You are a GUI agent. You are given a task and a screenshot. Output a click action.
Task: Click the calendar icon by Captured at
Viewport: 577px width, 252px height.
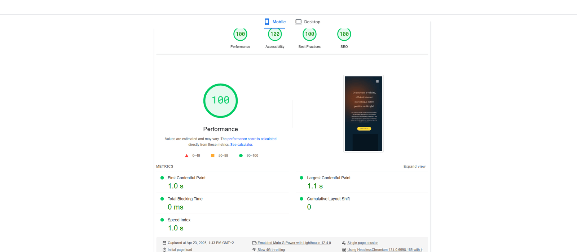point(164,243)
